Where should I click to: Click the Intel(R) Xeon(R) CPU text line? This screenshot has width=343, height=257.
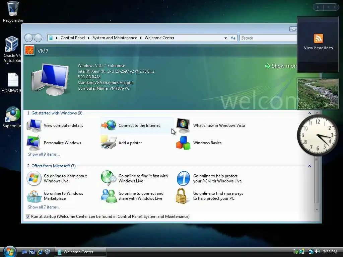pyautogui.click(x=116, y=71)
